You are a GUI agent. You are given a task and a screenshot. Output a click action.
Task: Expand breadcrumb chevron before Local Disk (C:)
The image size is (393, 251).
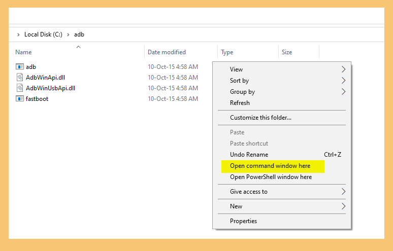coord(18,35)
